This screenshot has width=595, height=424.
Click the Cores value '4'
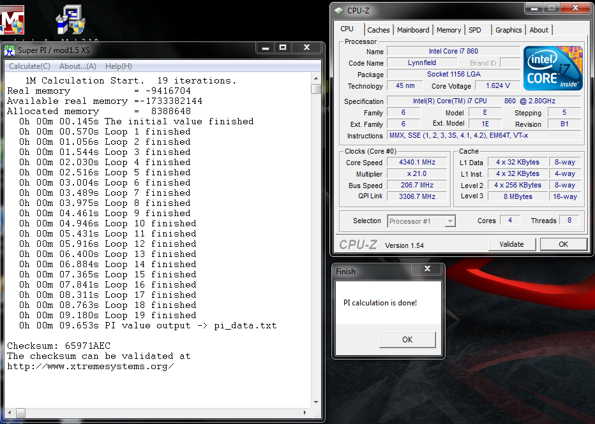pos(510,220)
